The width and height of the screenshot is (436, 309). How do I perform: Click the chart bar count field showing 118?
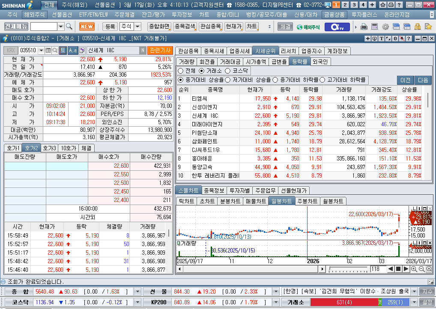coord(378,269)
